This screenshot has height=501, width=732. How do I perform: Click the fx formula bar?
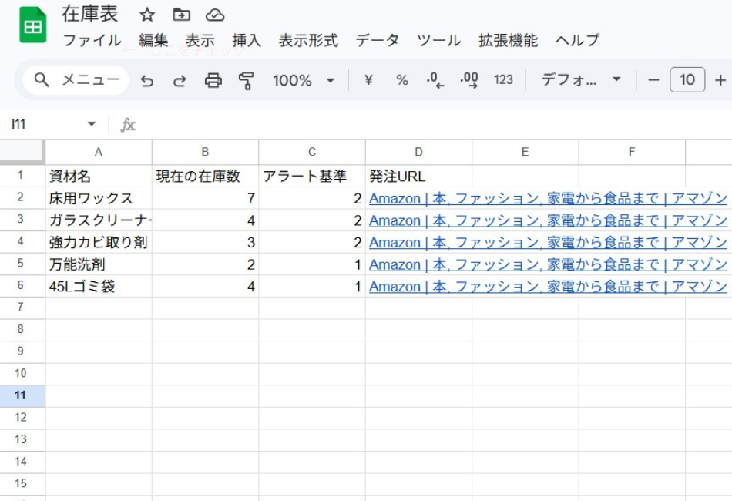129,123
